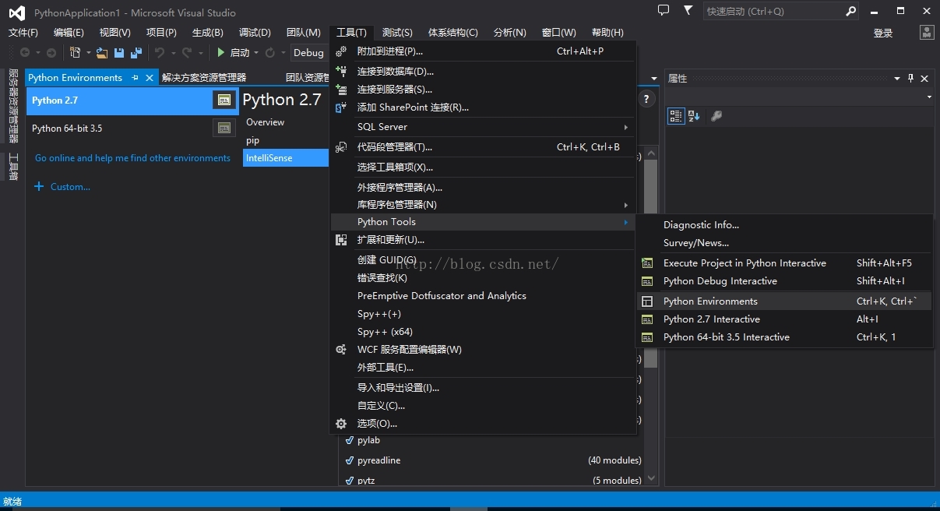Pin the 属性 panel

(x=910, y=78)
